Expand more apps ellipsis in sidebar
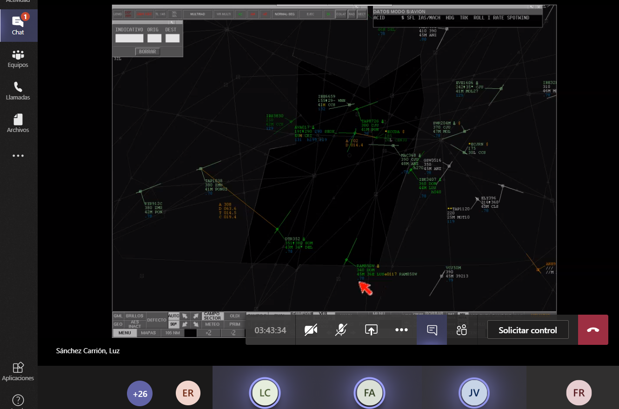 pyautogui.click(x=18, y=156)
